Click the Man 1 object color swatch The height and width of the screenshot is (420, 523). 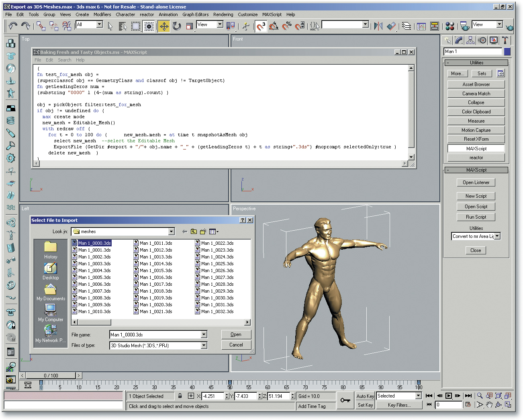507,51
